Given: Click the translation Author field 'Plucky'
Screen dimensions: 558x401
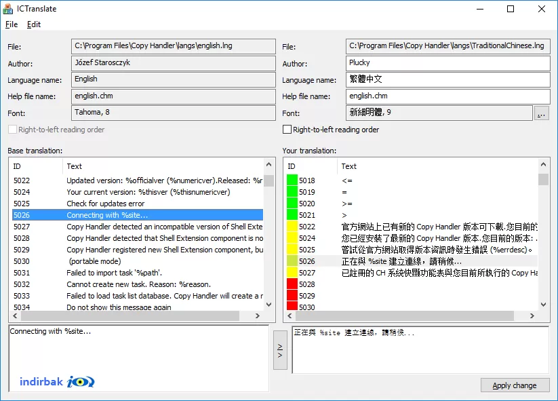Looking at the screenshot, I should [447, 63].
